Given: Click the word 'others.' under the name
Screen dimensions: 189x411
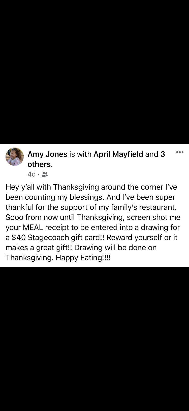Looking at the screenshot, I should 40,164.
